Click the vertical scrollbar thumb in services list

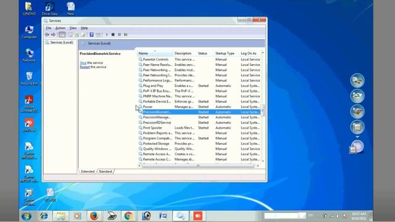click(263, 110)
